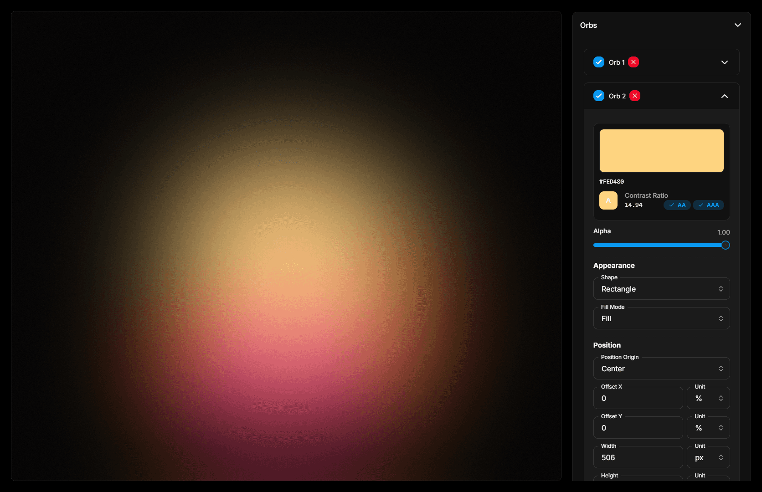Open the Position Origin dropdown
This screenshot has width=762, height=492.
[662, 369]
